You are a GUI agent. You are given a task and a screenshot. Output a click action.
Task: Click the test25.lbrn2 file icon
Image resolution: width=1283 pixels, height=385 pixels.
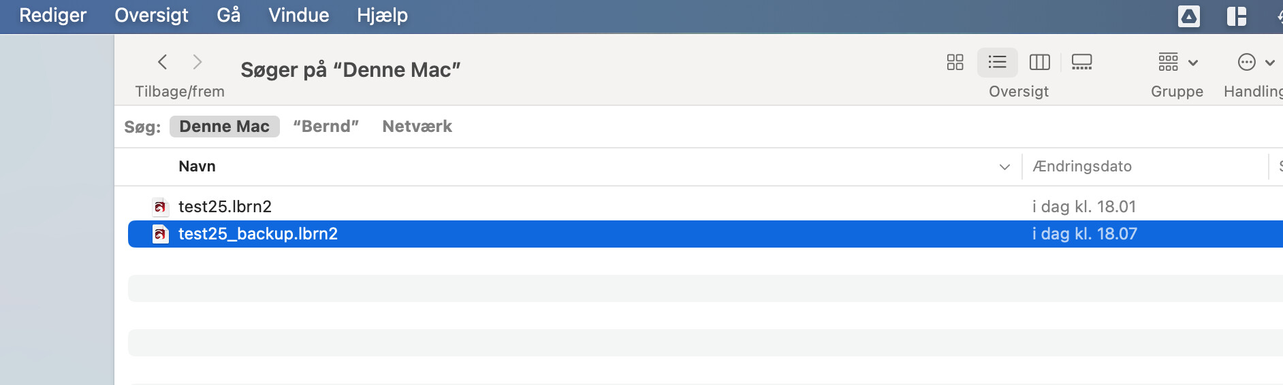[x=160, y=207]
